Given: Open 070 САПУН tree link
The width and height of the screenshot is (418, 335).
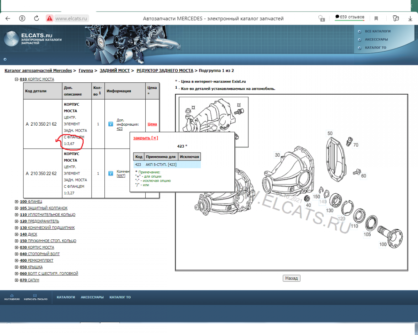Looking at the screenshot, I should click(30, 280).
